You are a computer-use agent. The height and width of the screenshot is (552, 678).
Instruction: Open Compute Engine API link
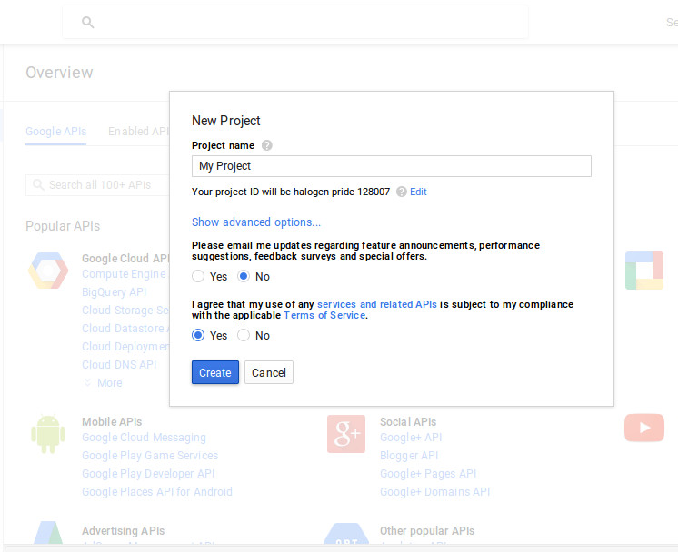tap(124, 274)
